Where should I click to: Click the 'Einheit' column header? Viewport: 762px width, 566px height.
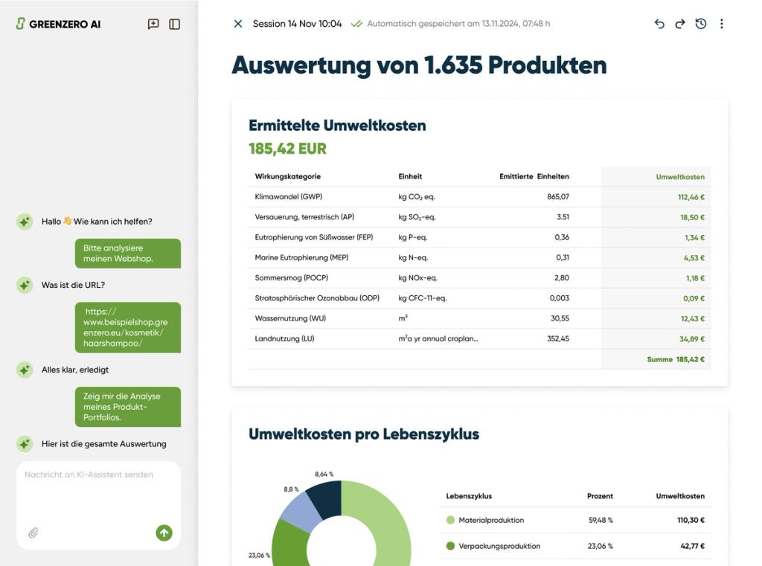click(x=410, y=176)
